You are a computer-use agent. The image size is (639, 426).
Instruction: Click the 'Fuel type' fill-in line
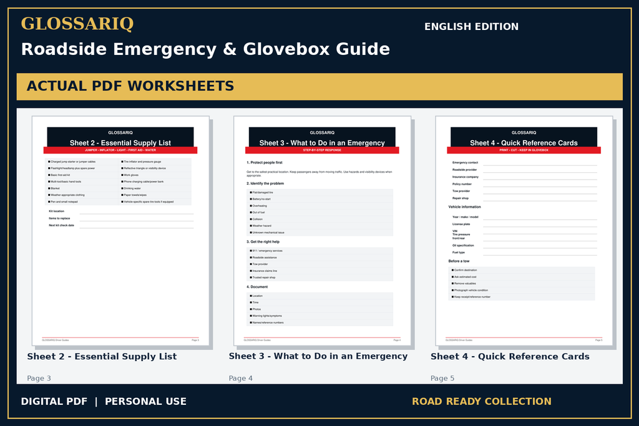pos(540,254)
